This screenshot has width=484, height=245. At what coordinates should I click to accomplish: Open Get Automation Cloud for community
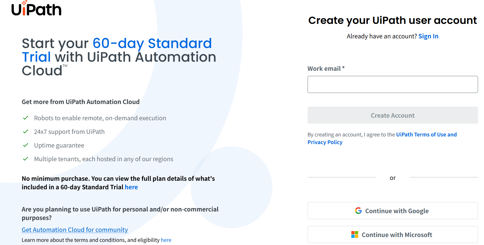(75, 230)
